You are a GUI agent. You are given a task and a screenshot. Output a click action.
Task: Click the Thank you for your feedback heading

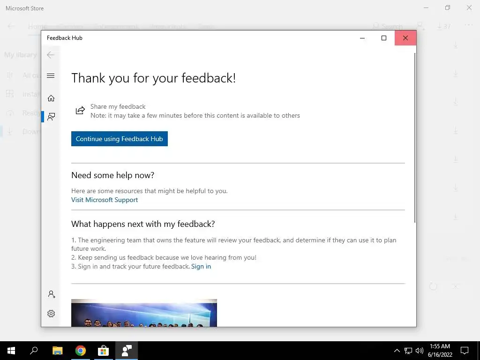[x=154, y=78]
